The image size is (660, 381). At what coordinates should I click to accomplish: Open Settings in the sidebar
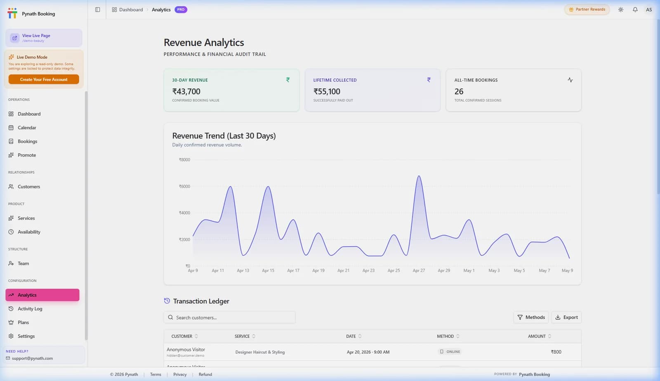pos(42,336)
